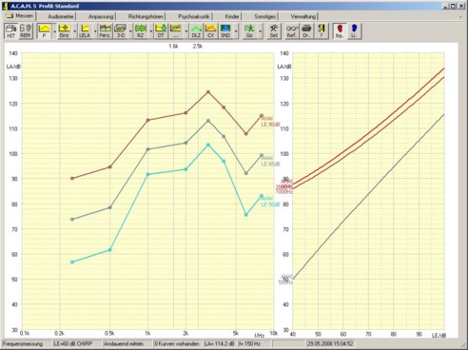Viewport: 468px width, 350px height.
Task: Expand the dropdown arrow next to Go
Action: pyautogui.click(x=260, y=31)
